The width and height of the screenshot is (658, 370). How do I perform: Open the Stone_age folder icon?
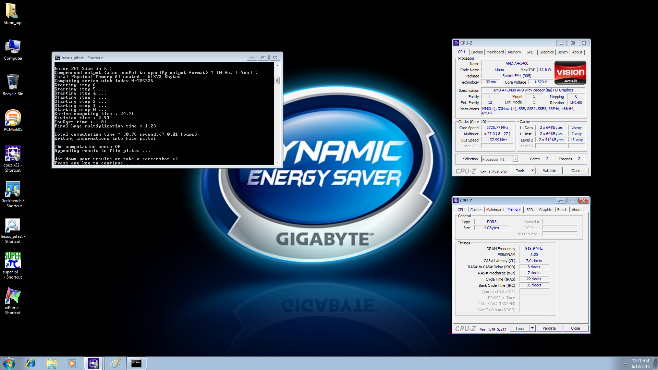tap(13, 14)
